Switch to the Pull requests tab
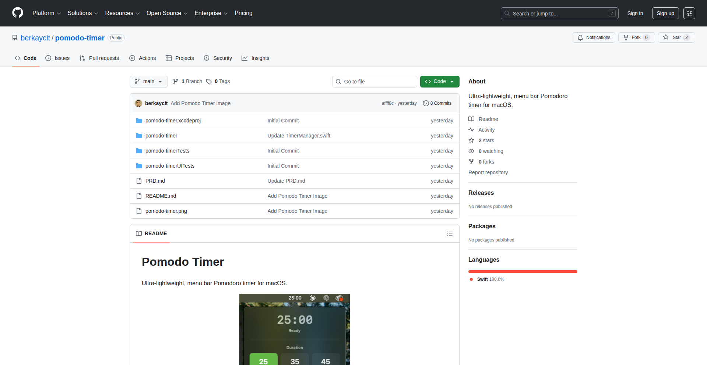This screenshot has height=365, width=707. click(x=99, y=58)
